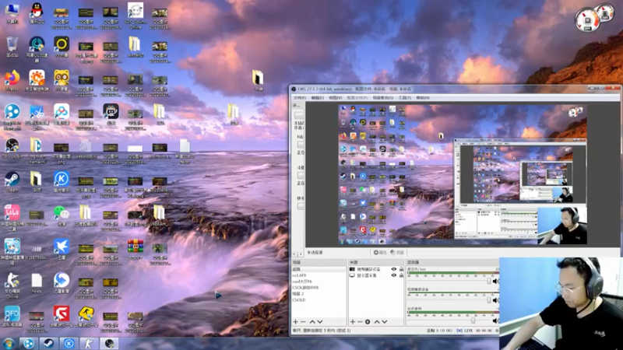Click the 属性 properties button above the sources
The width and height of the screenshot is (623, 350).
coord(380,252)
